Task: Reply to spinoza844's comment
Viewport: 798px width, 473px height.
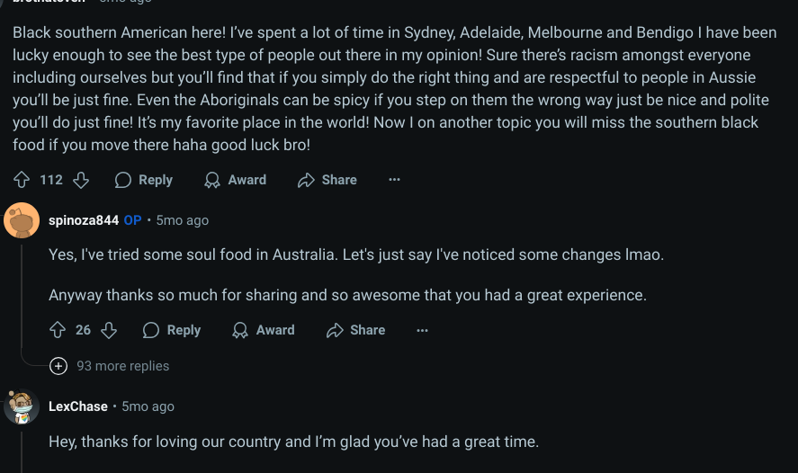Action: 172,330
